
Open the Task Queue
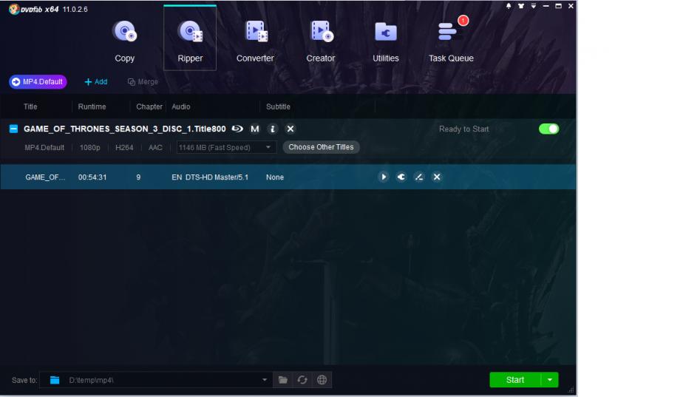coord(451,41)
